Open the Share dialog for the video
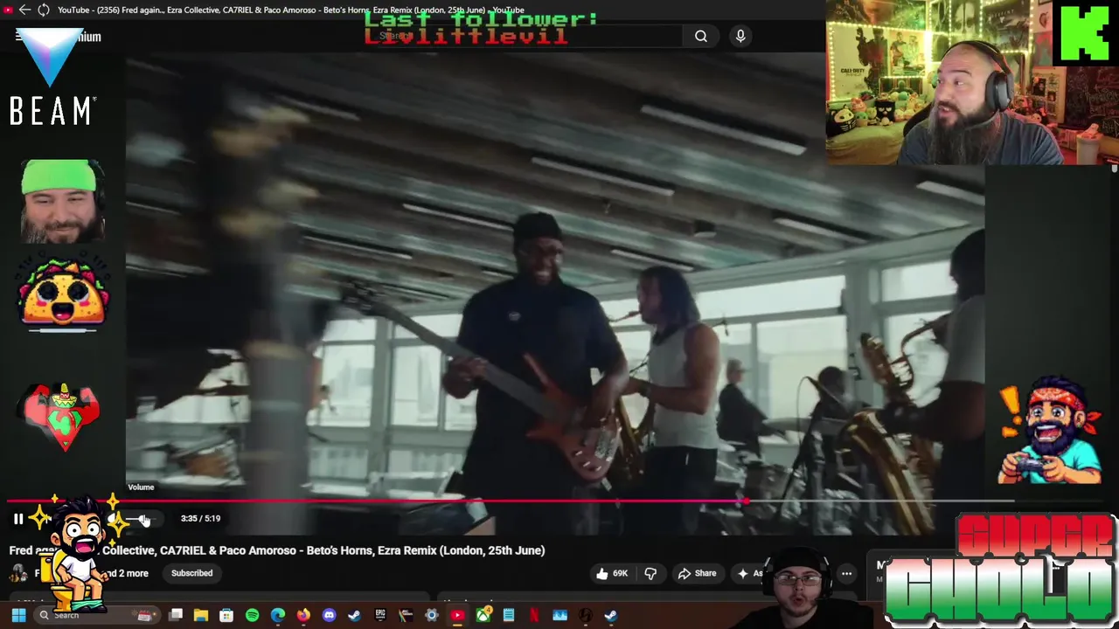Viewport: 1119px width, 629px height. pos(697,573)
